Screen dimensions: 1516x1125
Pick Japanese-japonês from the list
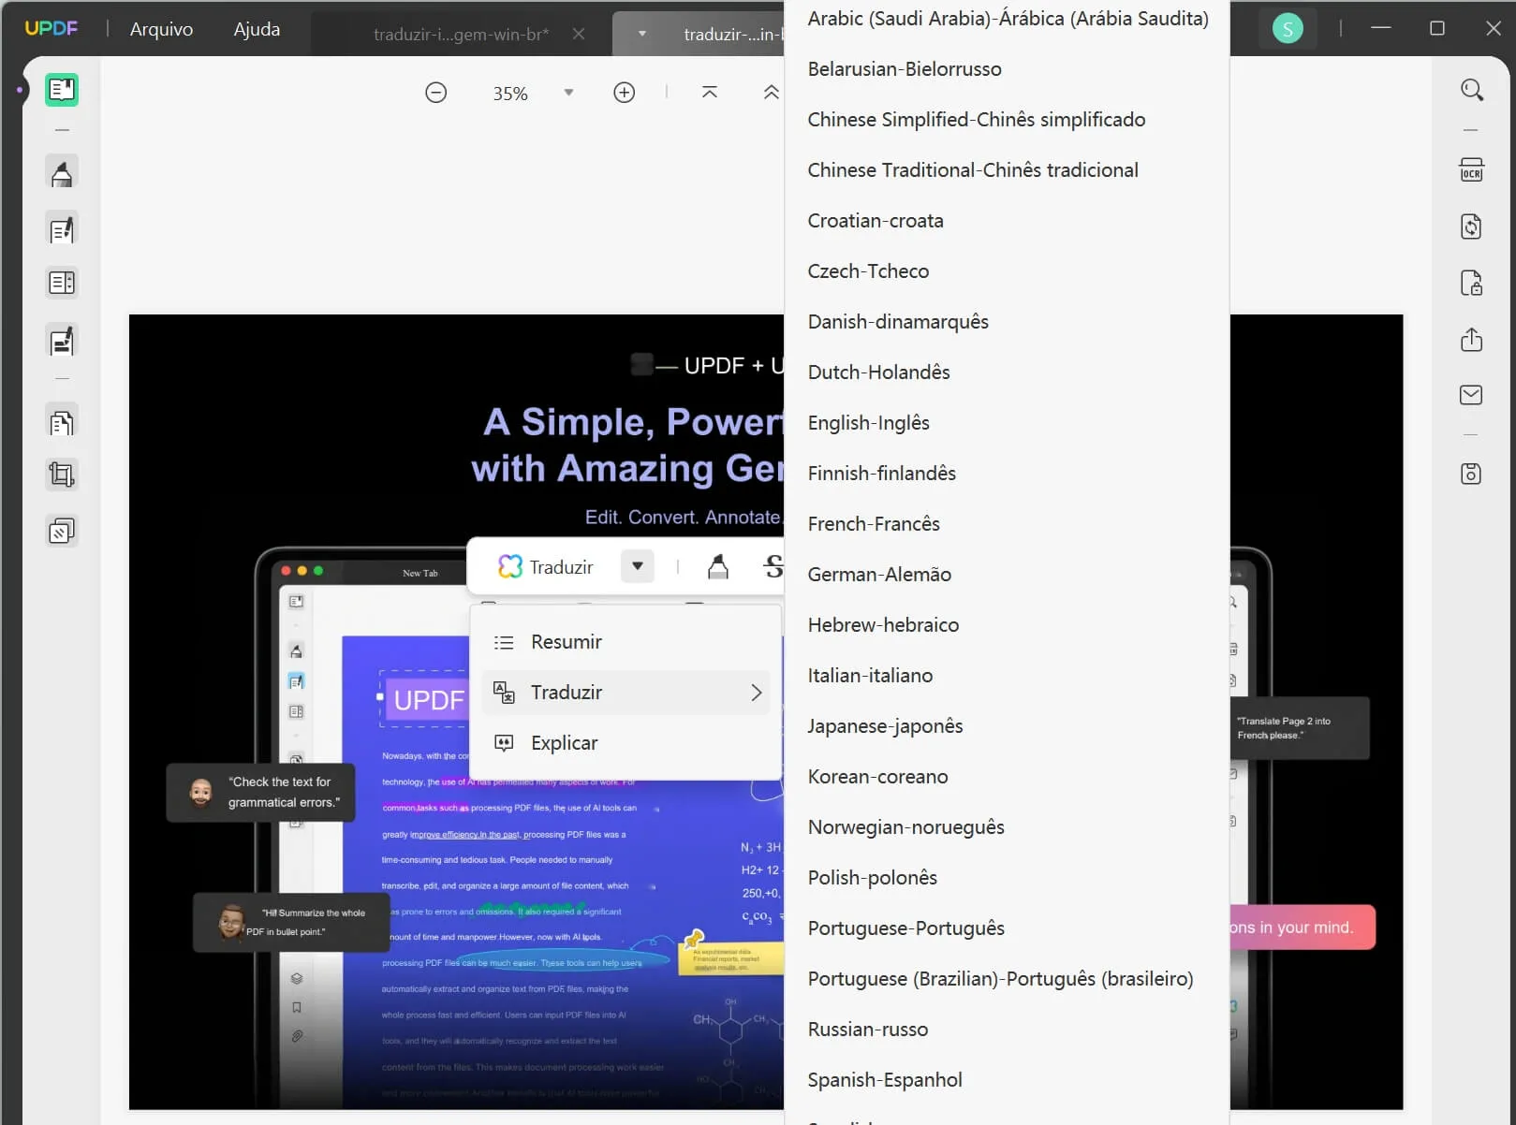click(x=1007, y=726)
